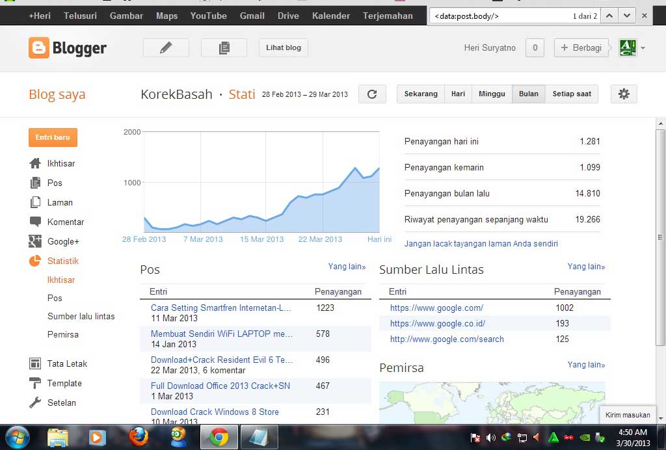Open the post list pages icon
This screenshot has height=450, width=666.
pos(224,47)
